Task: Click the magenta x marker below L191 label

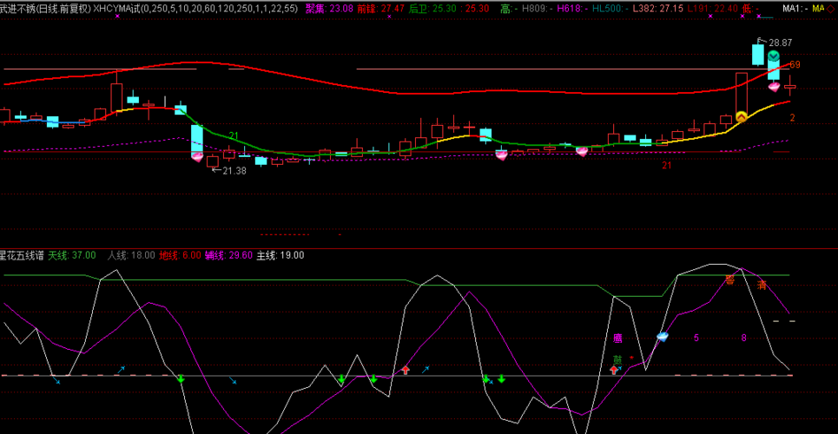Action: (710, 16)
